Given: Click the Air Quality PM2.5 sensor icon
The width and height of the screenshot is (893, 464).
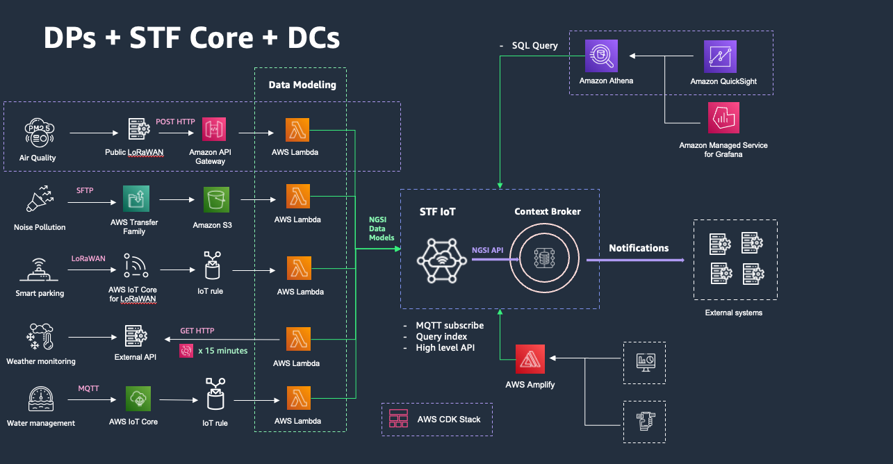Looking at the screenshot, I should [40, 131].
